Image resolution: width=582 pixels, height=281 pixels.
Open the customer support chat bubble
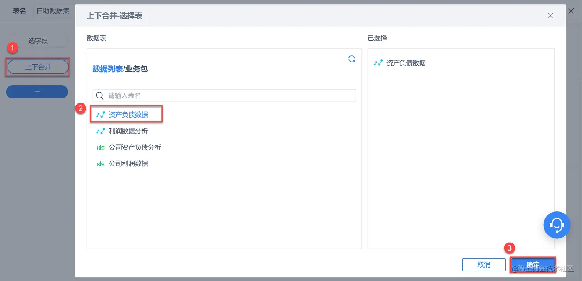click(x=557, y=225)
